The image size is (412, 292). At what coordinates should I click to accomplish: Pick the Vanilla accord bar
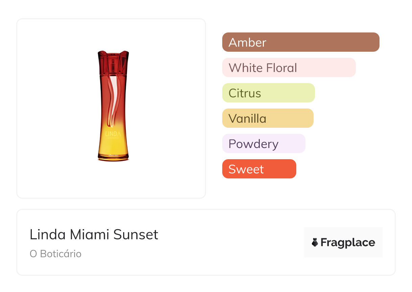click(x=268, y=118)
